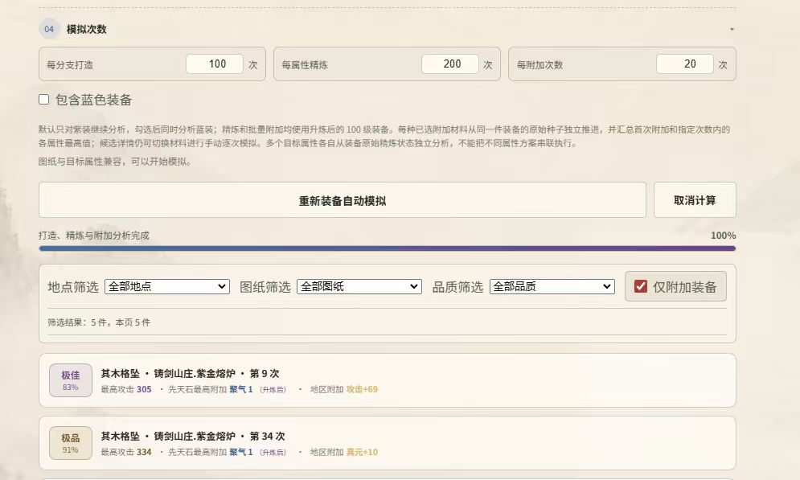
Task: Edit the 每附加次数 count field showing 20
Action: pyautogui.click(x=685, y=64)
